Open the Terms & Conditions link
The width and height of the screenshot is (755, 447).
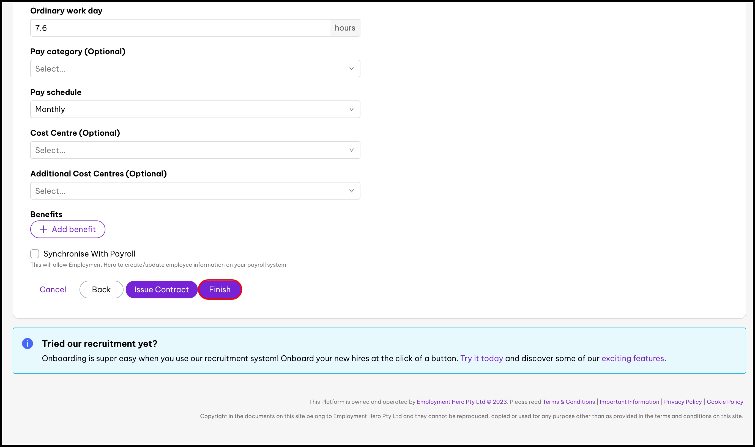pos(569,402)
